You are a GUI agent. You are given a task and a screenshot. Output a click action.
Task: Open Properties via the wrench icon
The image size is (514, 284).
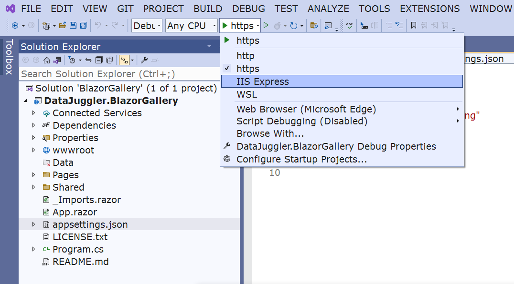pos(144,60)
